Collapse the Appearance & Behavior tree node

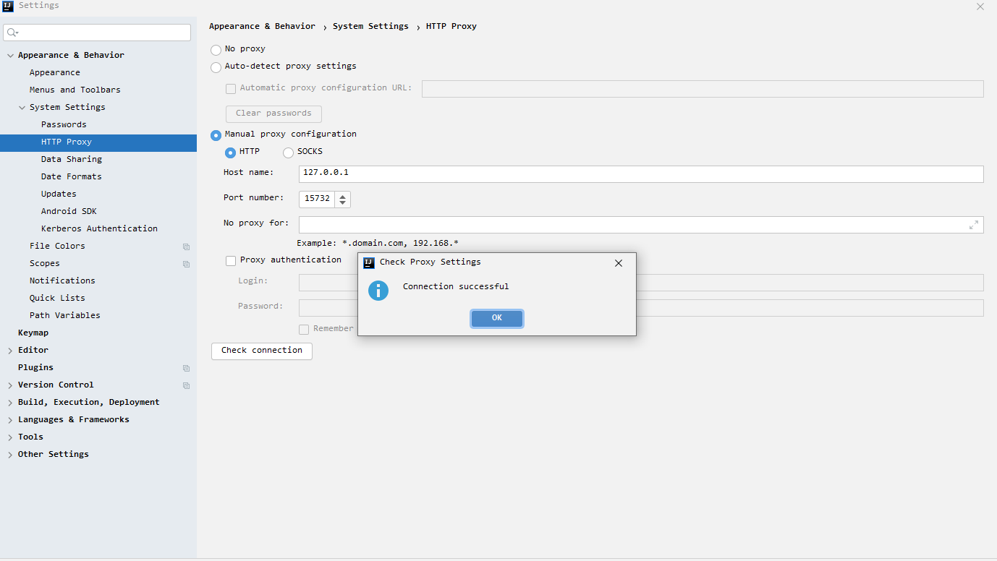click(x=10, y=56)
